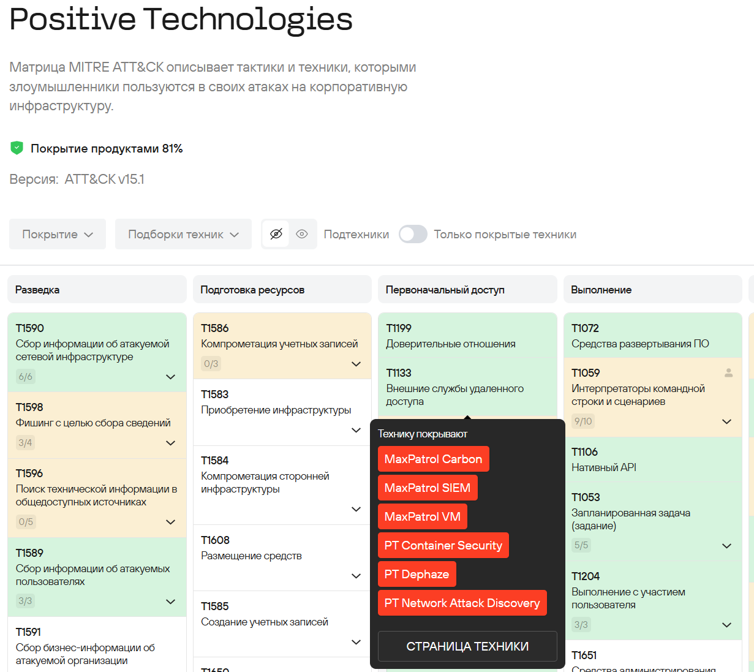This screenshot has width=754, height=672.
Task: Expand T1589 subtechniques chevron
Action: pyautogui.click(x=171, y=602)
